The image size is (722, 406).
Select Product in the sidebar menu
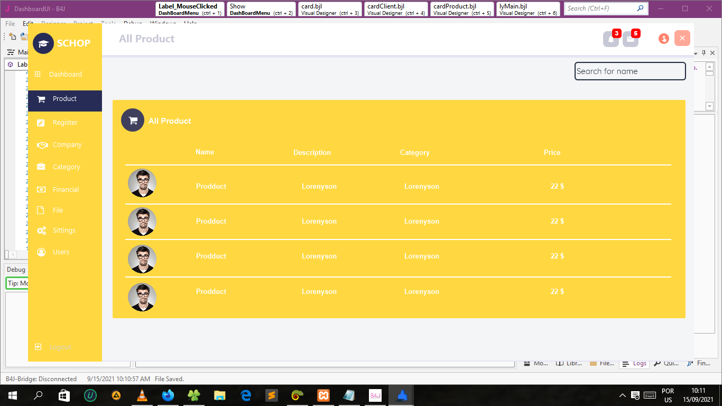coord(65,100)
